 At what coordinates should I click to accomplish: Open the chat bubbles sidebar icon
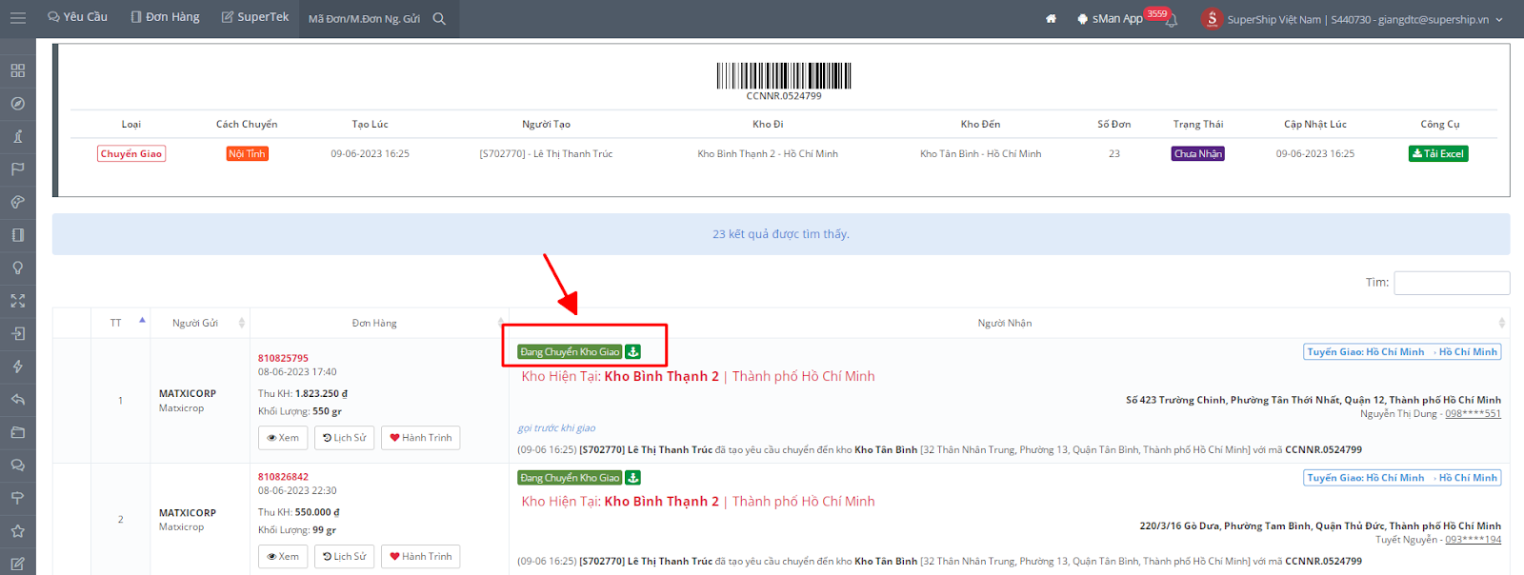click(17, 466)
